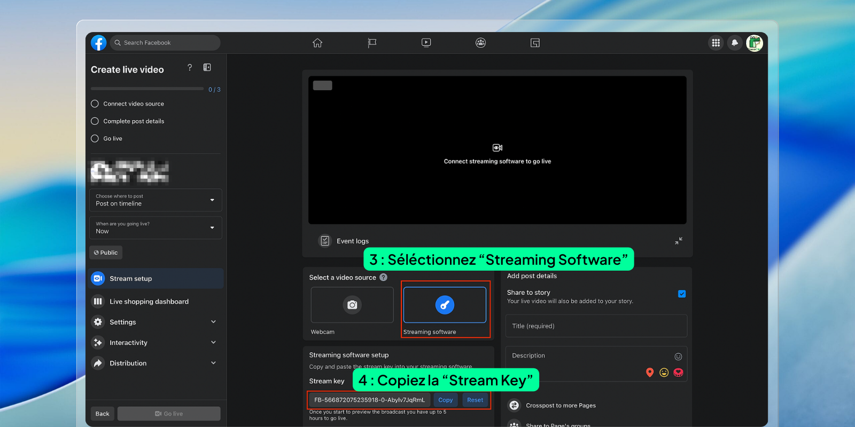The image size is (855, 427).
Task: Click the Stream setup camera icon
Action: [98, 279]
